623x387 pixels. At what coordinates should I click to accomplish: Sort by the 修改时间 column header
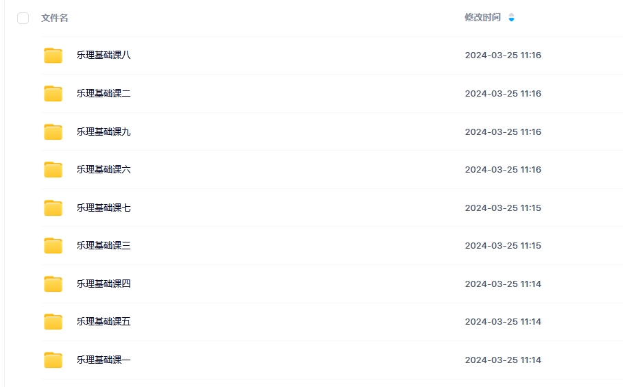pos(482,17)
